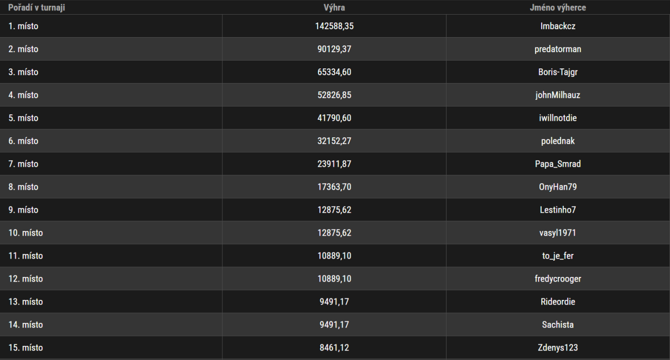
Task: Click the Jméno výherce column header
Action: (x=558, y=8)
